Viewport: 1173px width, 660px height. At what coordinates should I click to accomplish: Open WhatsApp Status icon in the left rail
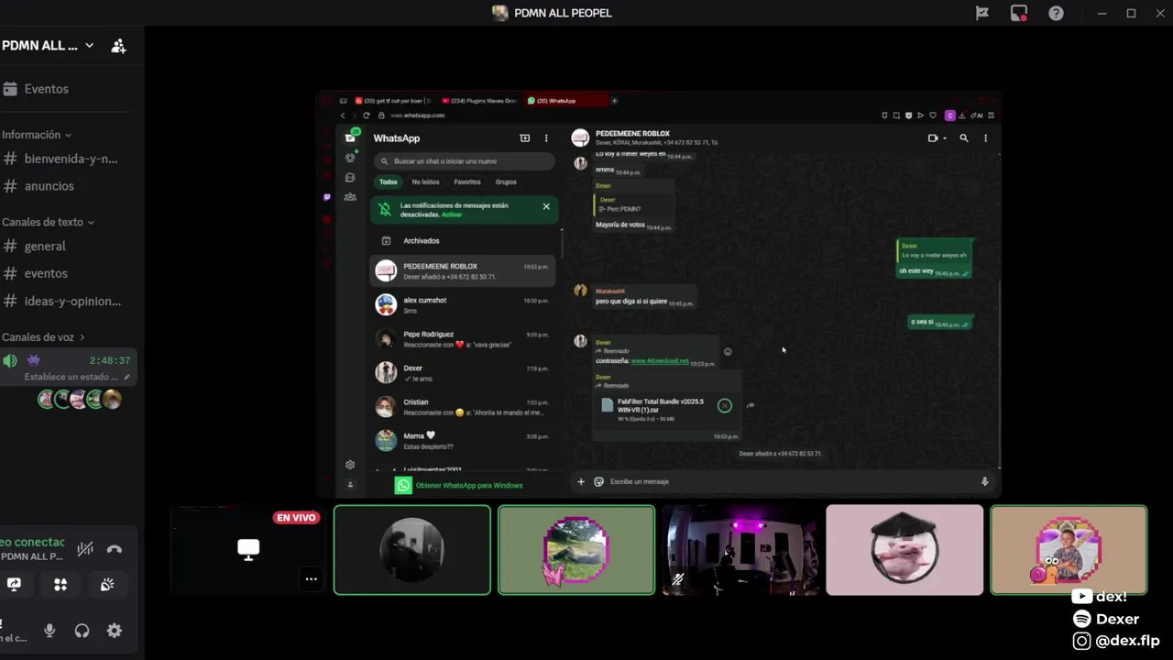(350, 158)
